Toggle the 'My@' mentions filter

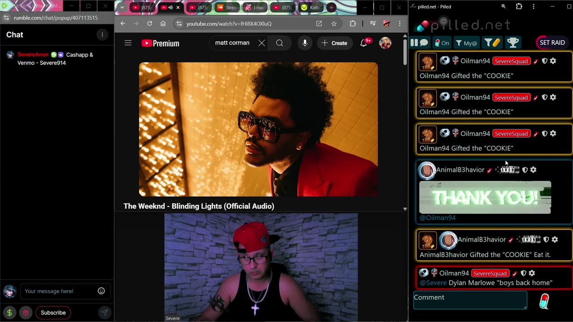pos(466,42)
